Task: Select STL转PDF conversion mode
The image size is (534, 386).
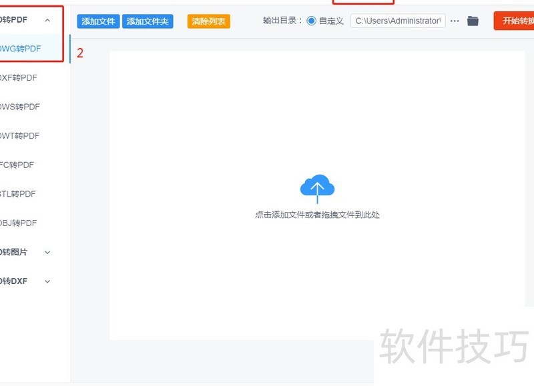Action: 20,193
